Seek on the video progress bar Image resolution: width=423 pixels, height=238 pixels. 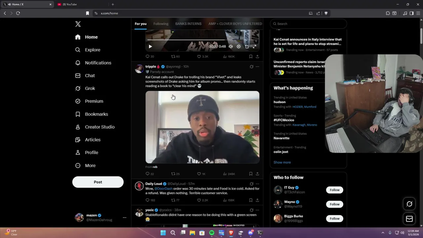pos(202,40)
